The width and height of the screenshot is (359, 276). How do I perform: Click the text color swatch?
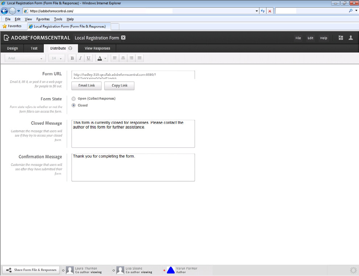tap(100, 58)
